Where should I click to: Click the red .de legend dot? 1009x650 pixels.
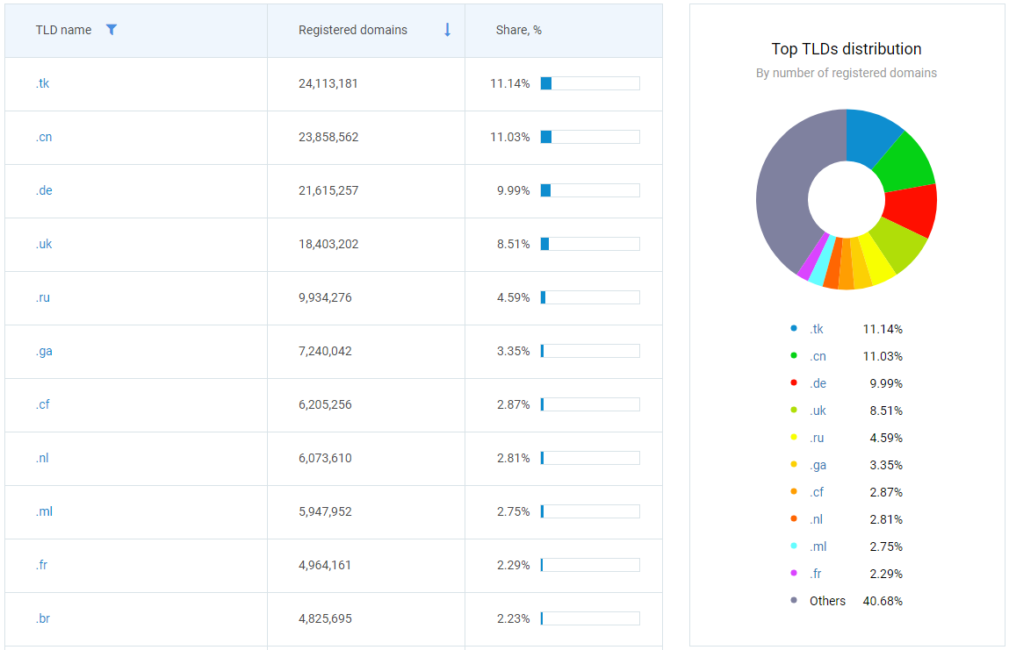794,383
